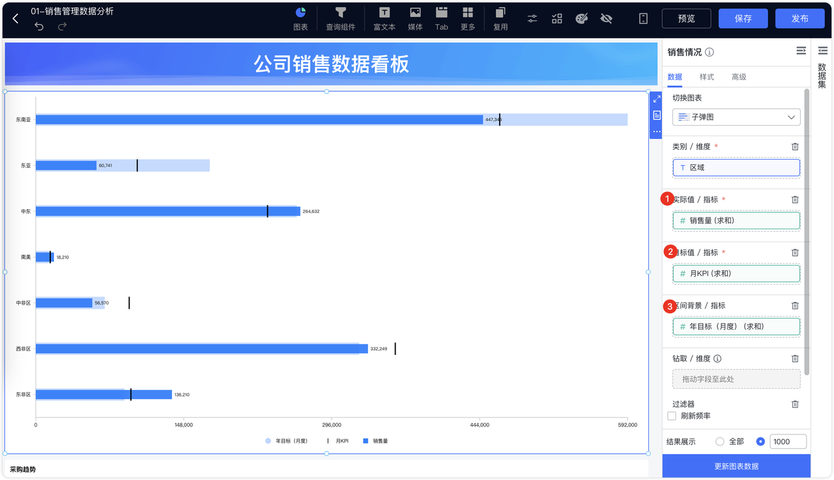Add a 查询组件 filter component
The width and height of the screenshot is (834, 480).
pyautogui.click(x=340, y=19)
